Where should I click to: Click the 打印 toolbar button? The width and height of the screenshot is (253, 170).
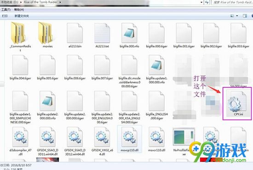click(5, 16)
